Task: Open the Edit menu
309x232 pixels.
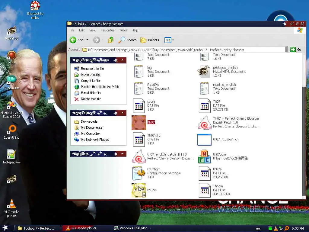Action: point(82,30)
